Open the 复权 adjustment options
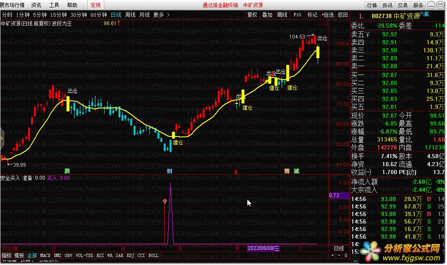This screenshot has height=265, width=447. click(252, 15)
